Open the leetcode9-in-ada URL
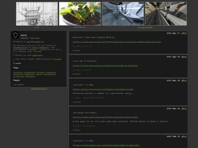The image size is (198, 148). point(103,89)
